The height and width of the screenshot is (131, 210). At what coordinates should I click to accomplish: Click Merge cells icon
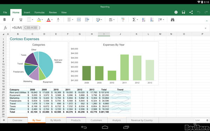(79, 20)
